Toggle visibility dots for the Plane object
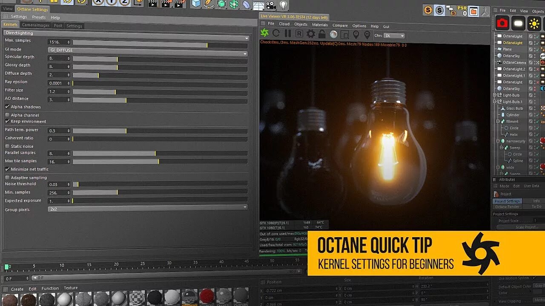545x306 pixels. (536, 49)
